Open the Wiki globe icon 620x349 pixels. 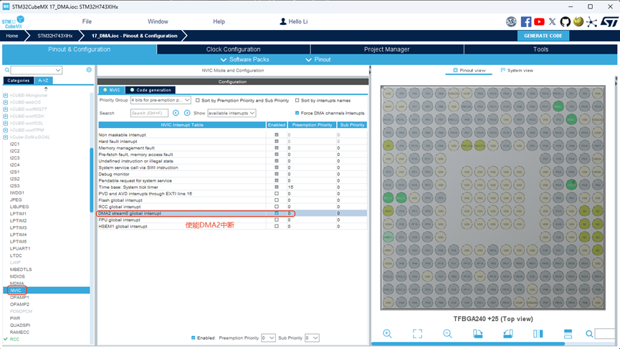click(x=578, y=21)
